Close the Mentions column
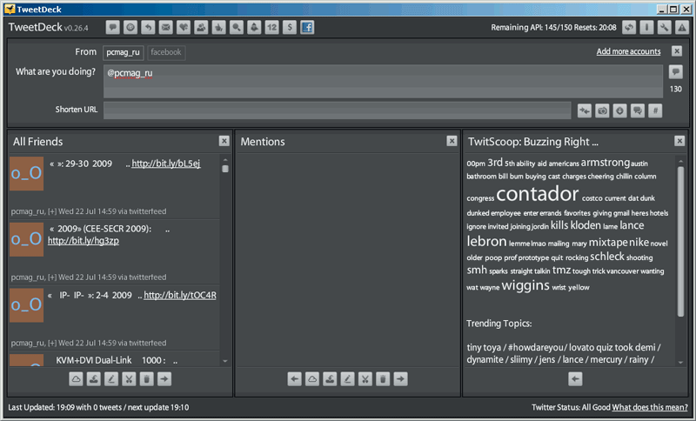 [452, 141]
